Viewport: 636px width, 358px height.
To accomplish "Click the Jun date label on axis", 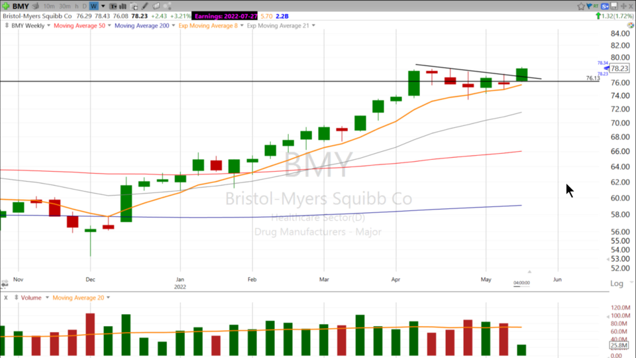I will [557, 279].
